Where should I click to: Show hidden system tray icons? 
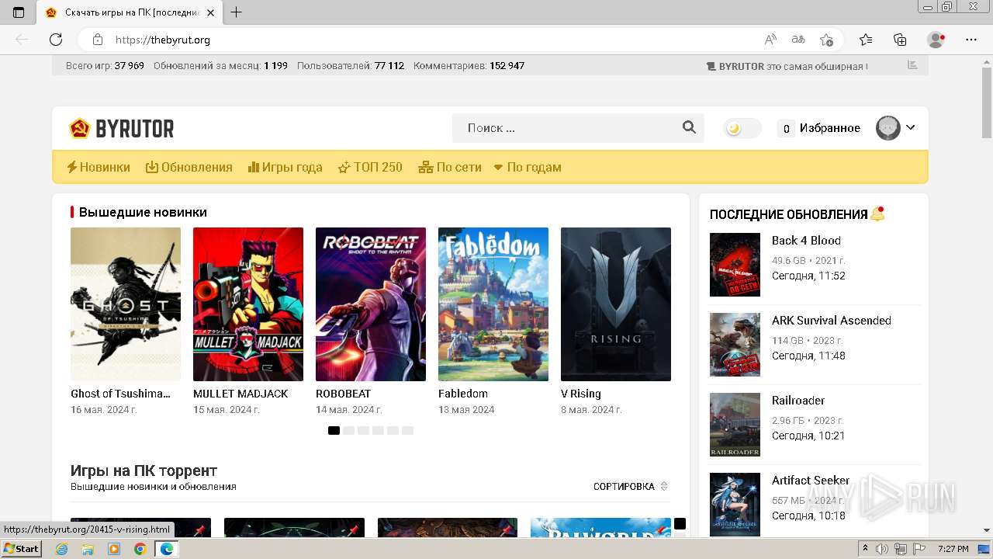tap(866, 549)
